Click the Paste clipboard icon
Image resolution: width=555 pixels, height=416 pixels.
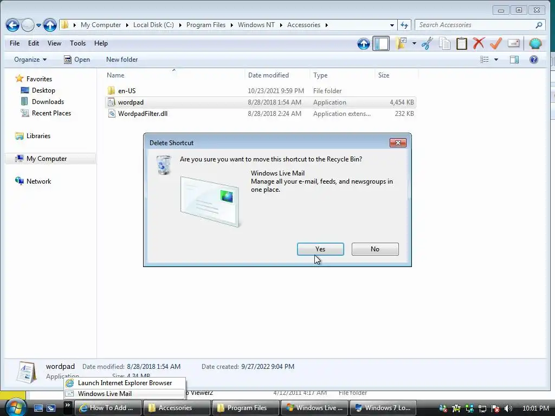pos(462,43)
